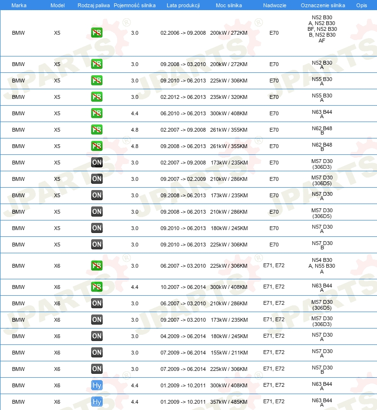
Task: Click the PB petrol icon in the X5 02.2006 -> 09.2008 row
Action: (x=97, y=33)
